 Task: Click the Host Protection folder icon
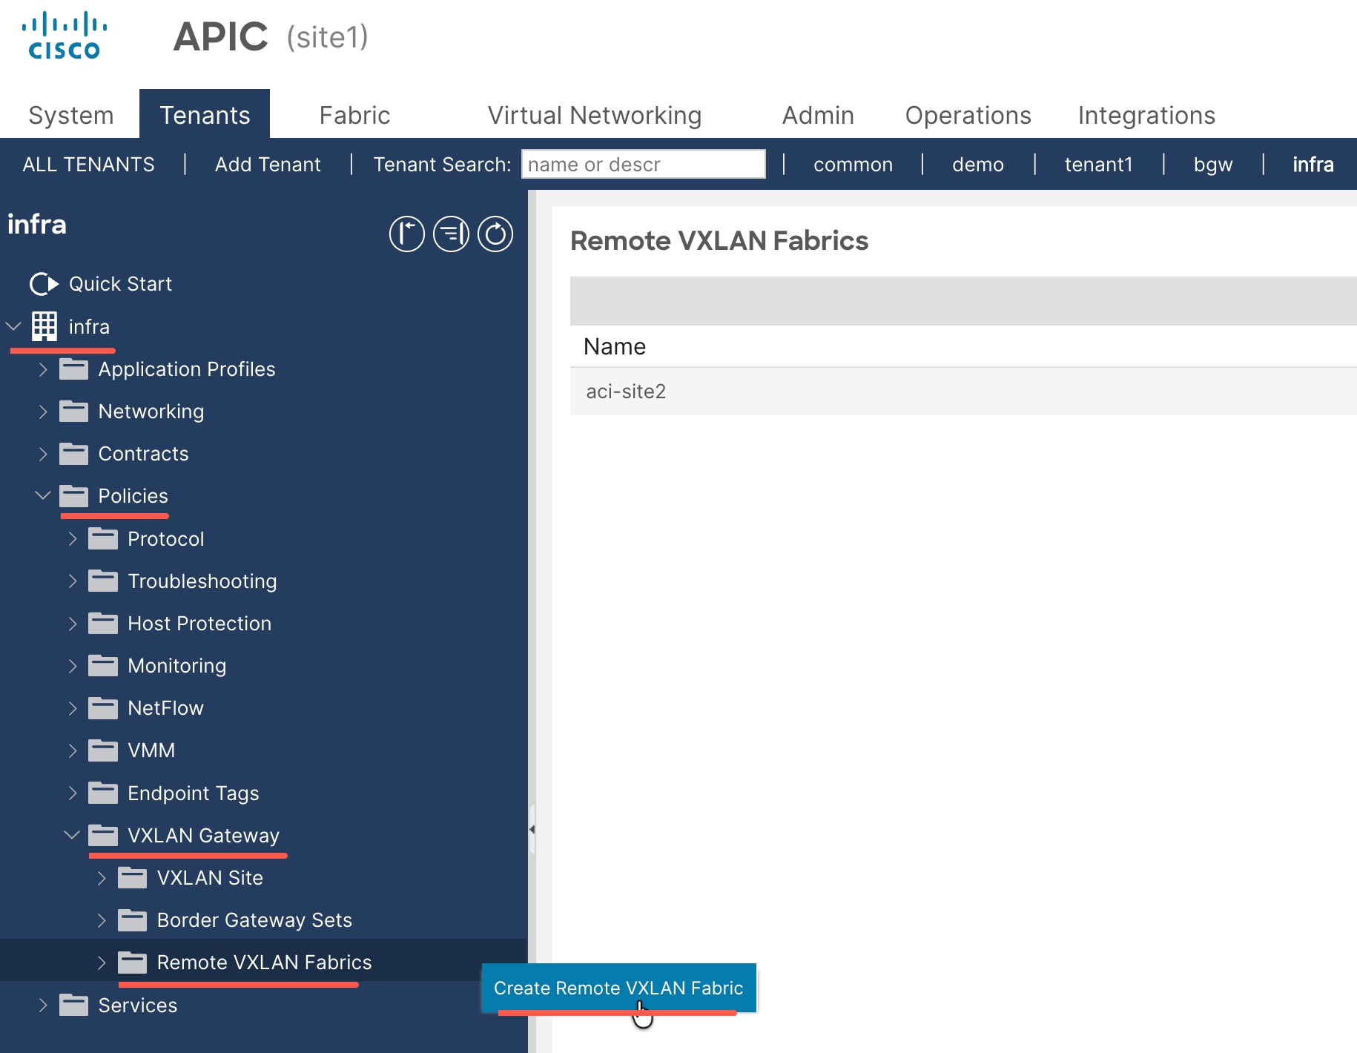click(102, 623)
